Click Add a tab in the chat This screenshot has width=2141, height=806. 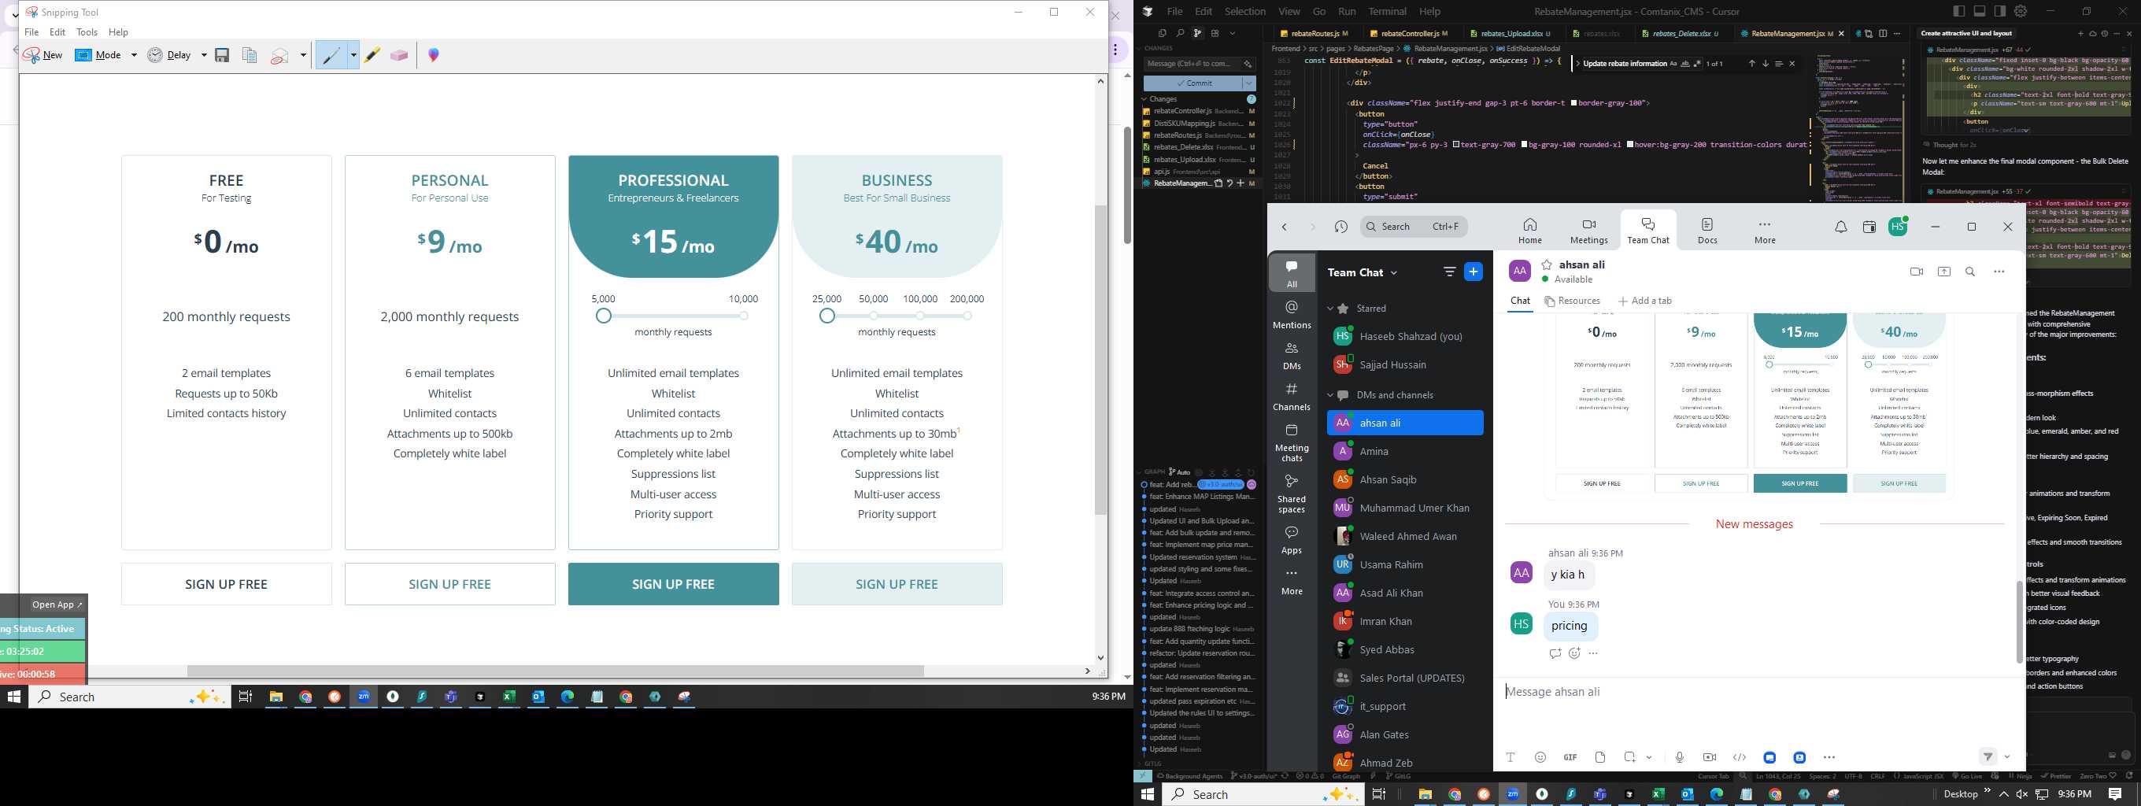(x=1645, y=301)
